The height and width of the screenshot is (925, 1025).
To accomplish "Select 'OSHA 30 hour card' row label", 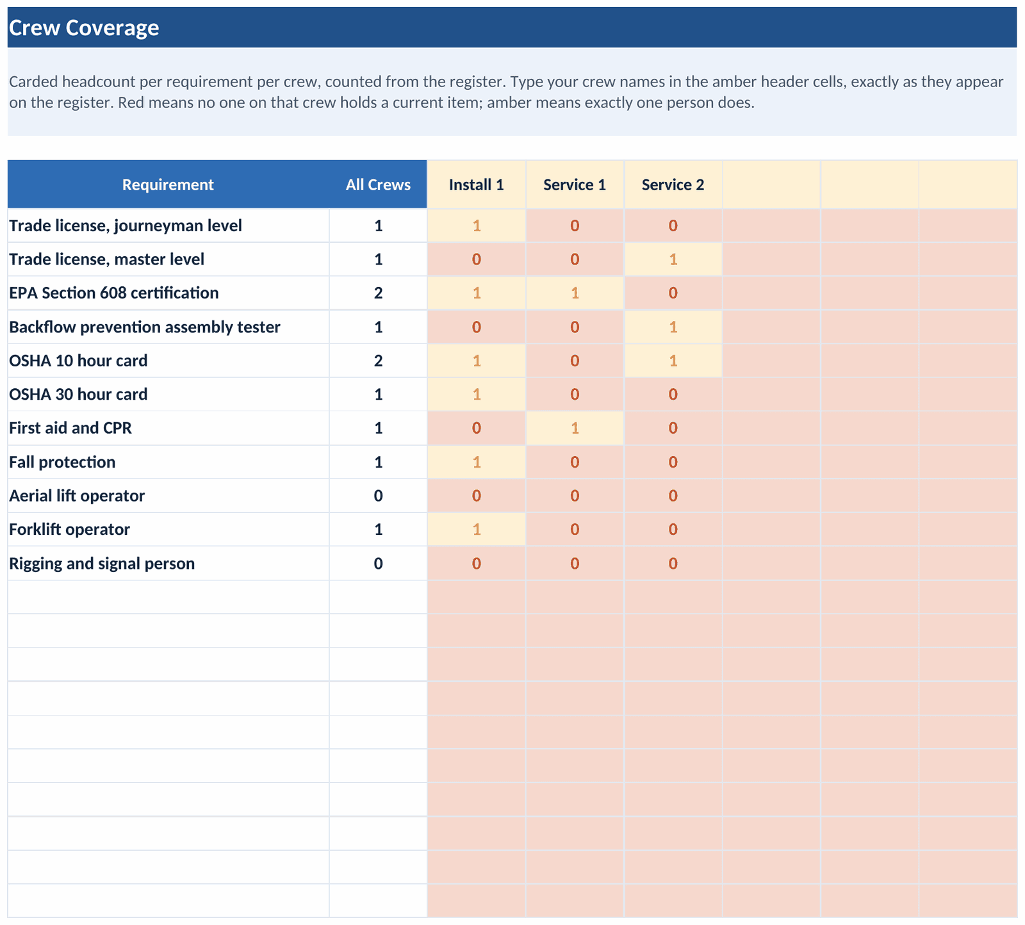I will click(x=168, y=394).
